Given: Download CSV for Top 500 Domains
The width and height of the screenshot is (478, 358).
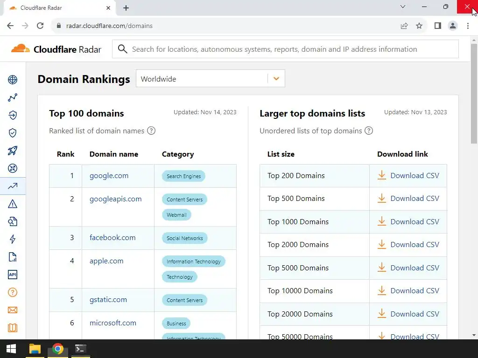Looking at the screenshot, I should pos(408,198).
